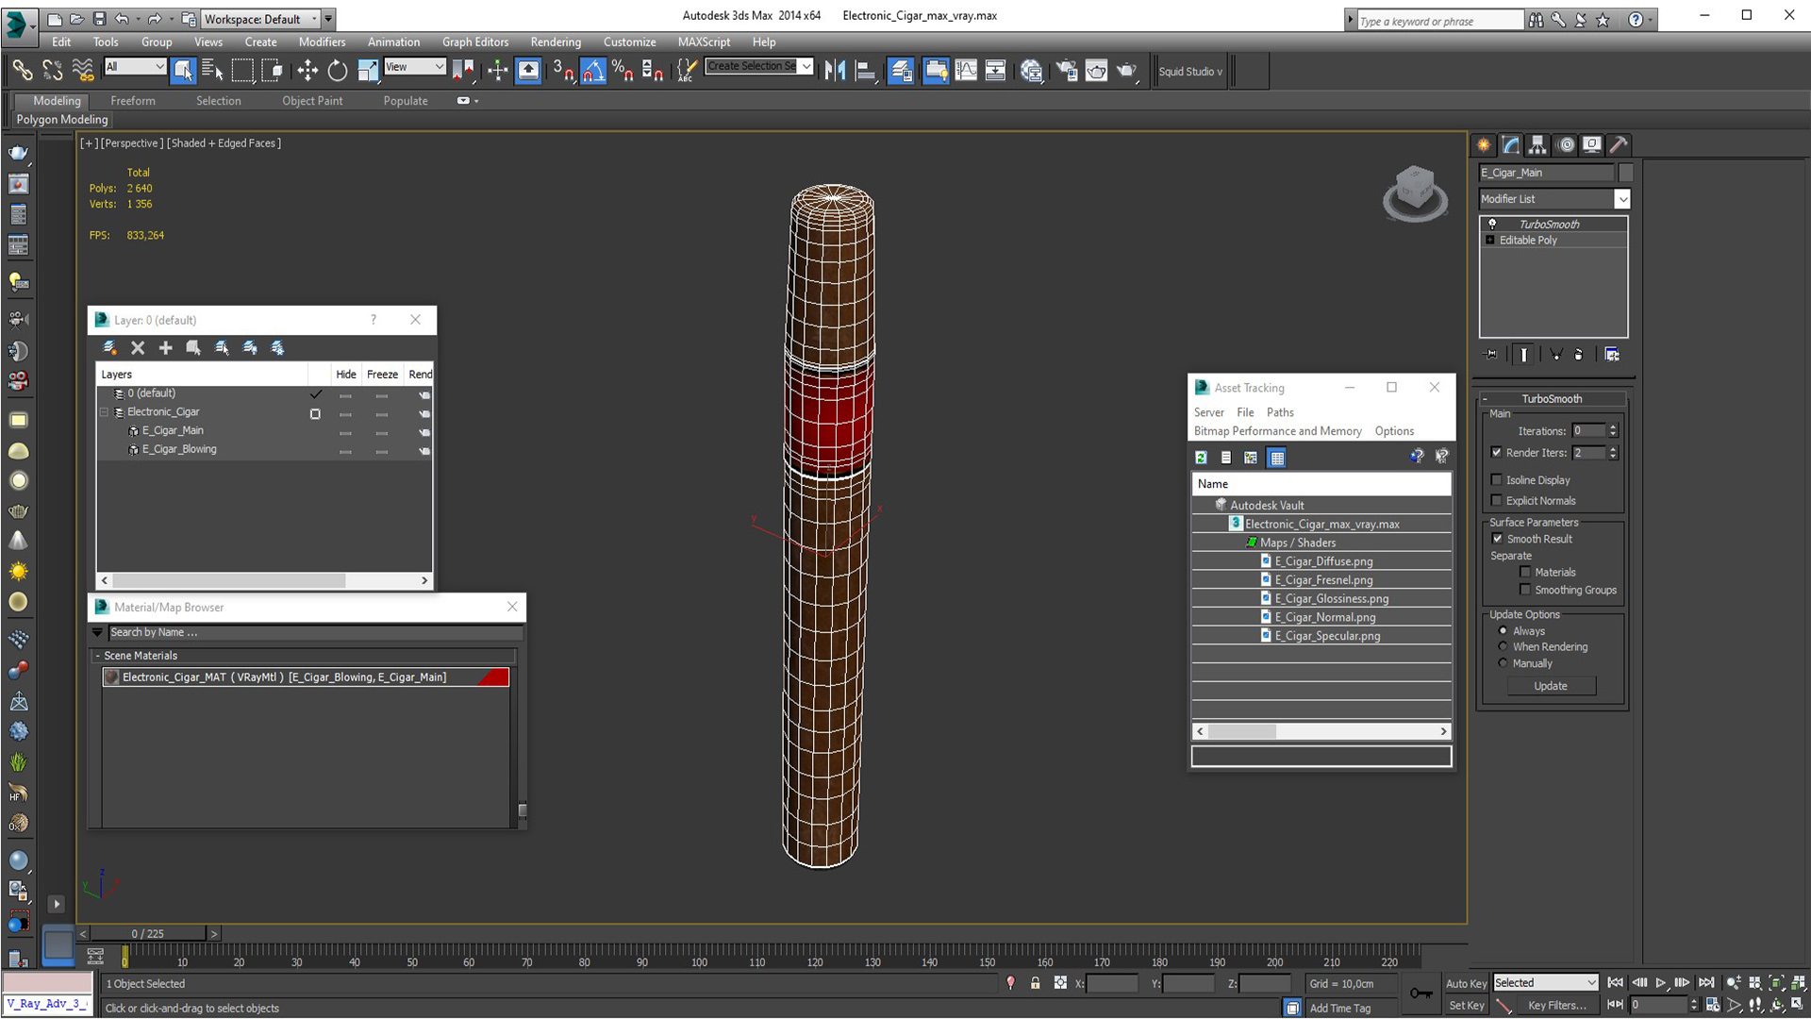Screen dimensions: 1811x1019
Task: Create new layer icon in Layer dialog
Action: (x=109, y=348)
